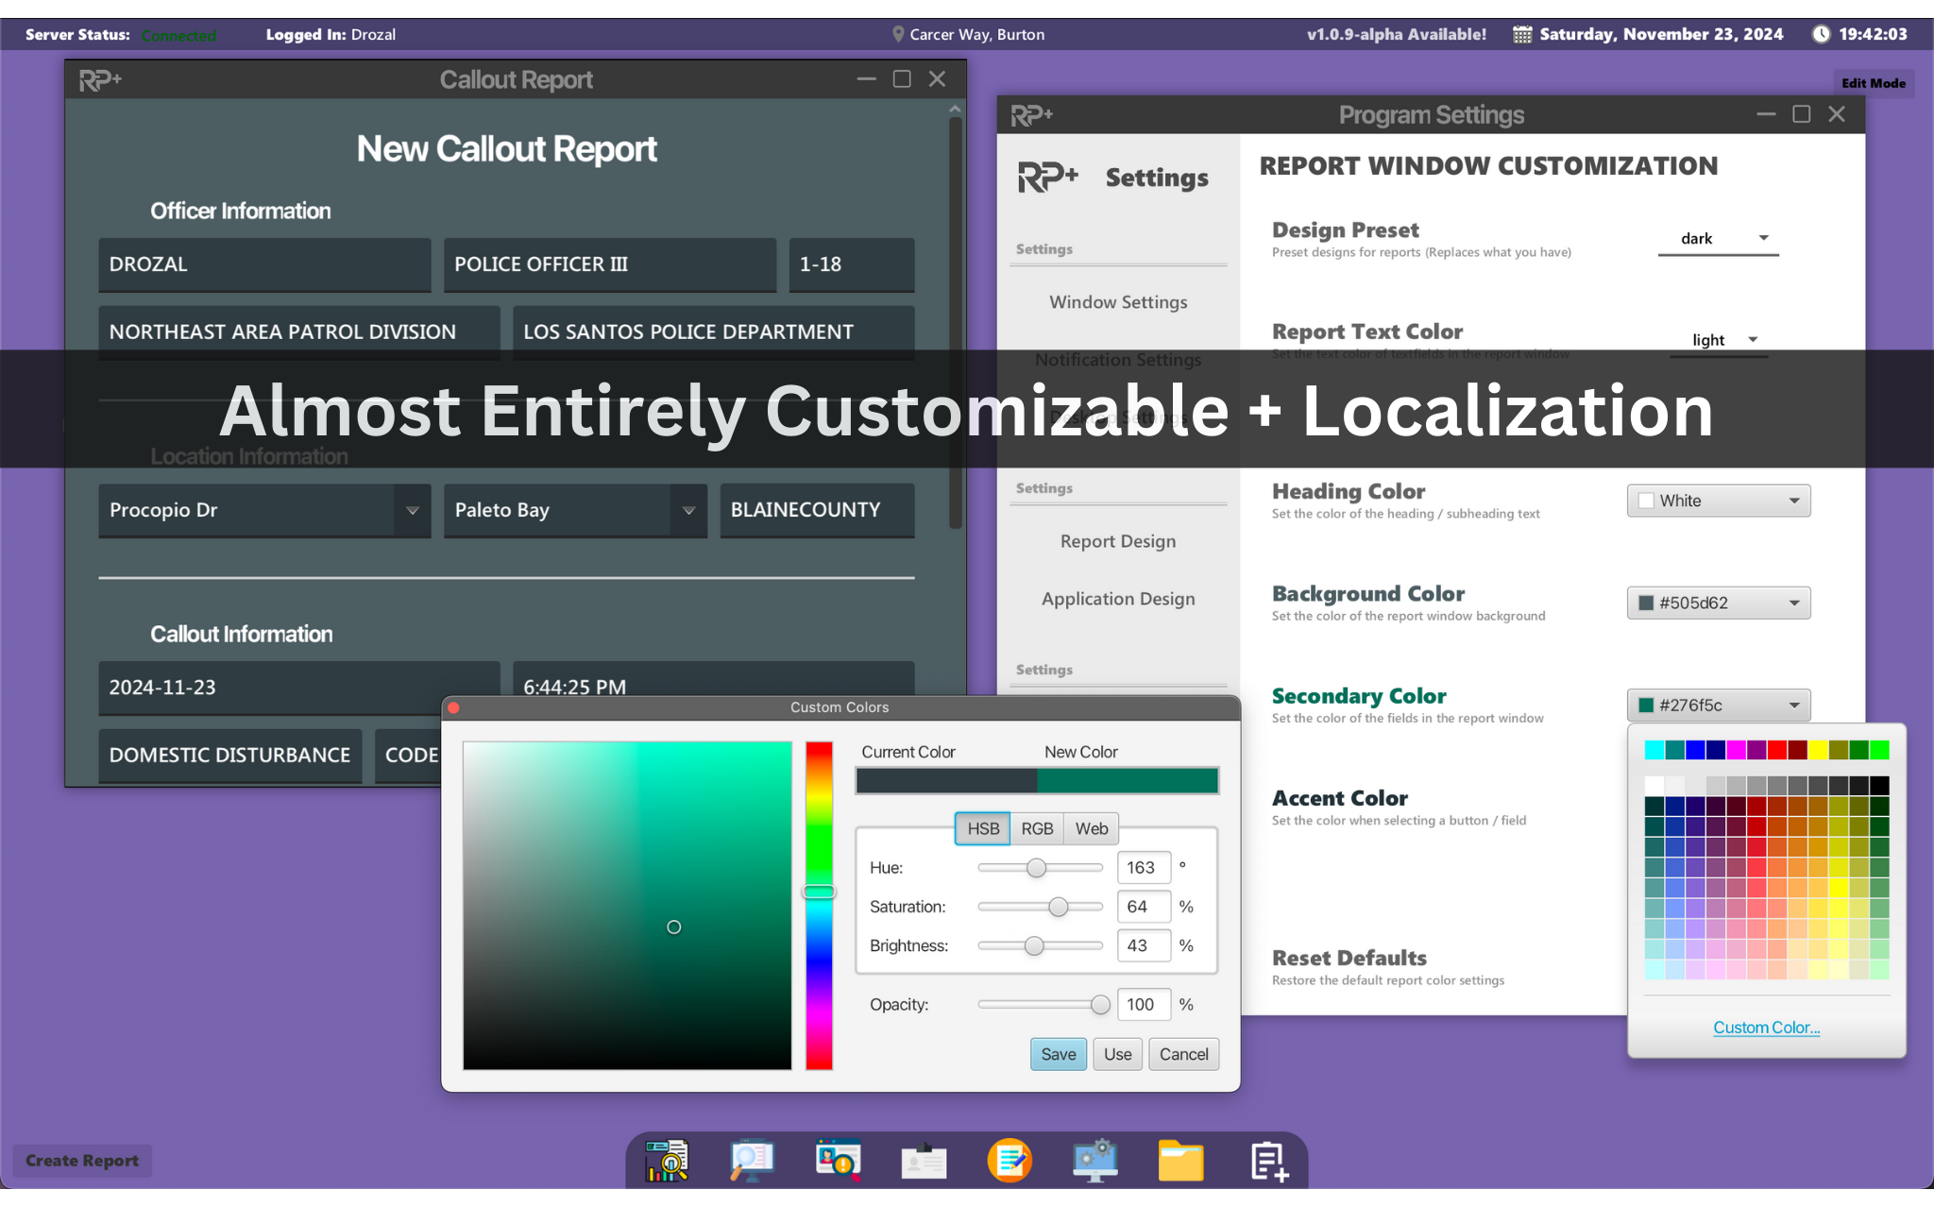1934x1207 pixels.
Task: Click the Saturation slider handle
Action: pos(1059,907)
